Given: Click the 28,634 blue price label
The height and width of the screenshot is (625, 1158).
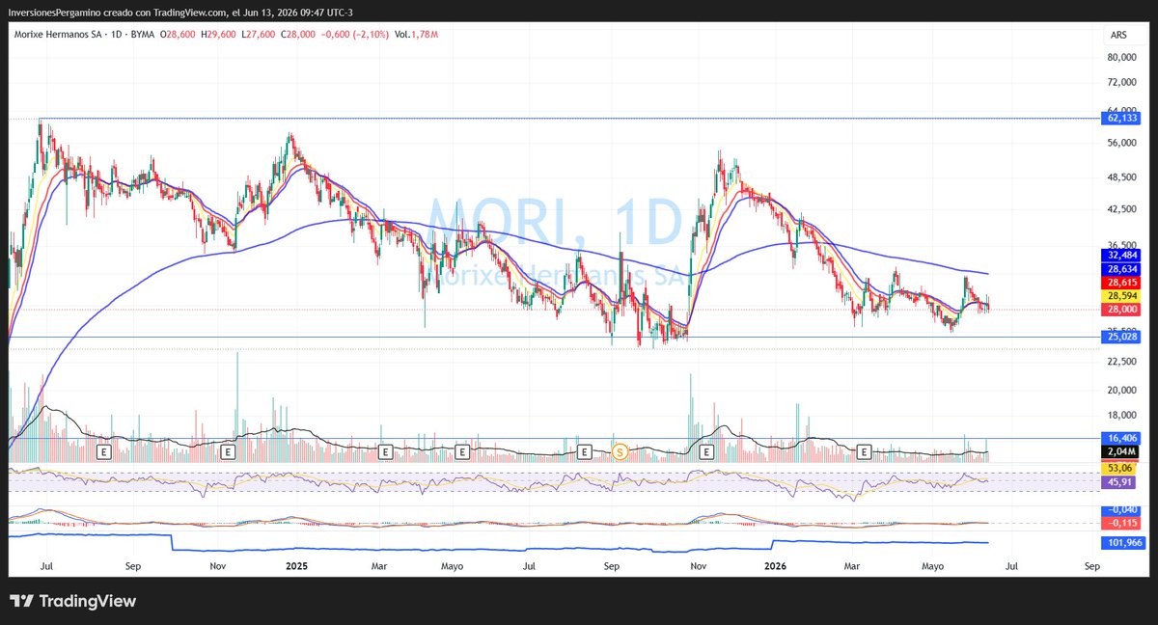Looking at the screenshot, I should coord(1119,268).
